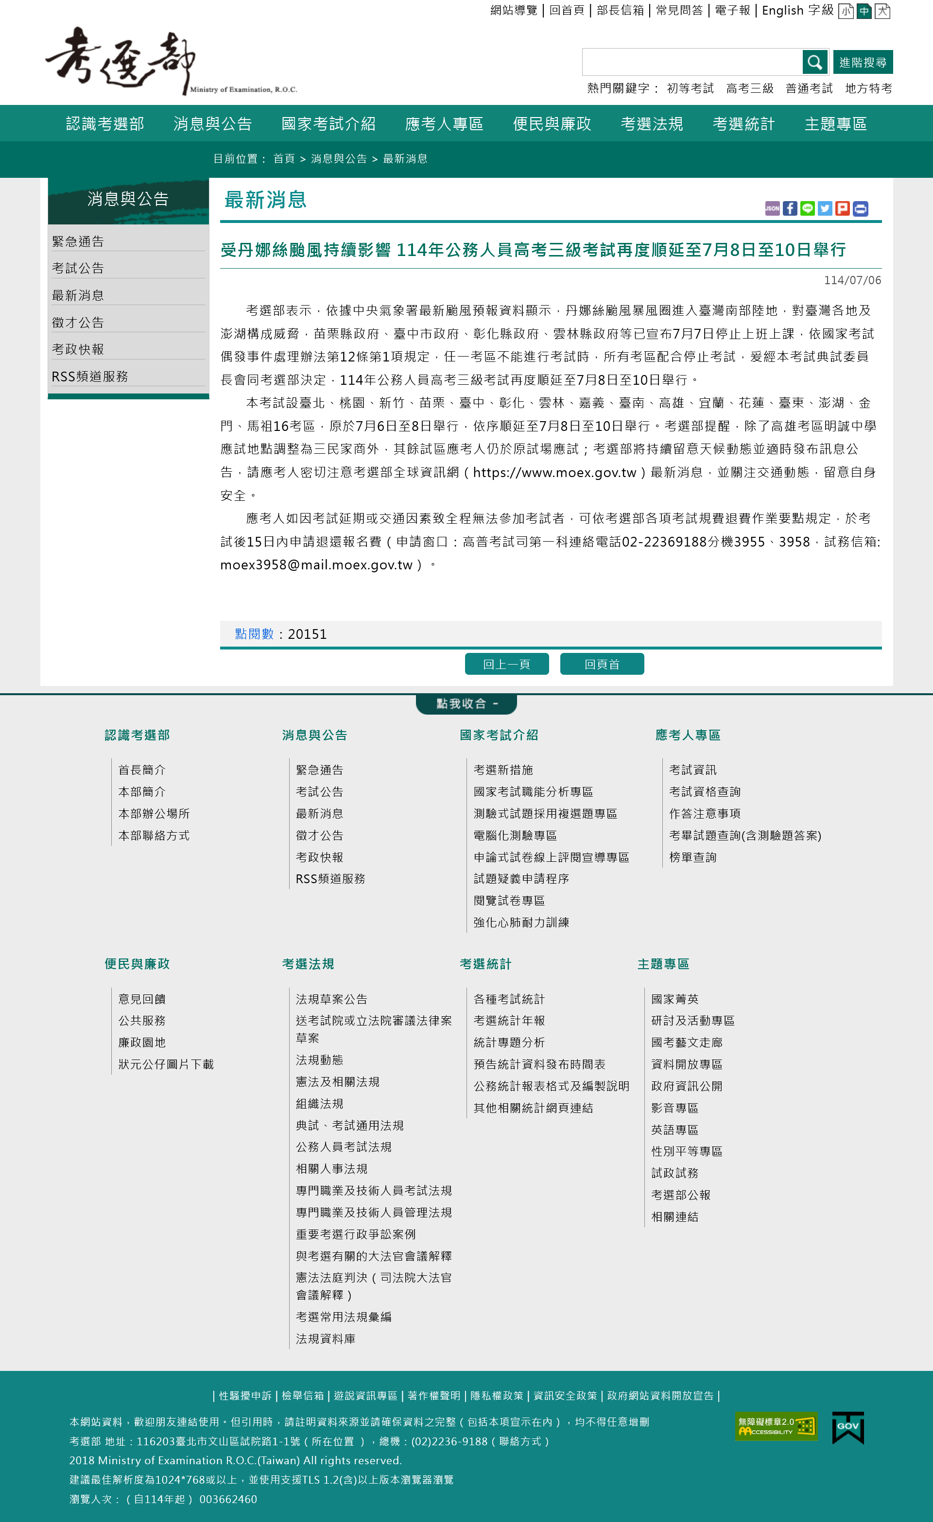Screen dimensions: 933x1522
Task: Share the page via the Twitter icon
Action: (x=825, y=209)
